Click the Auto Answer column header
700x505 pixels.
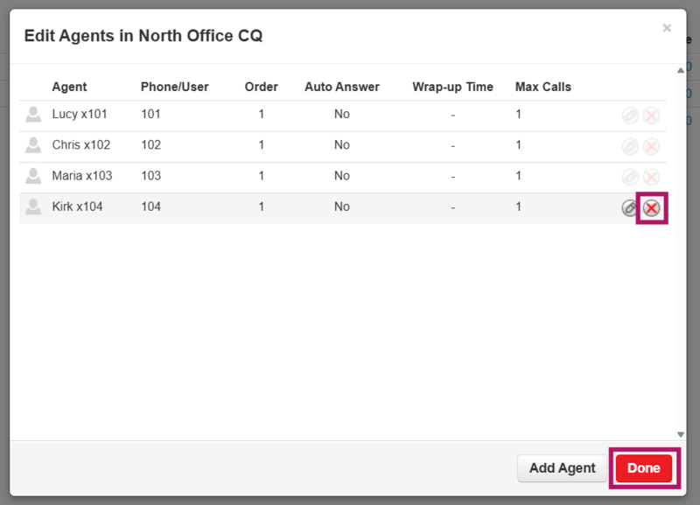[341, 87]
